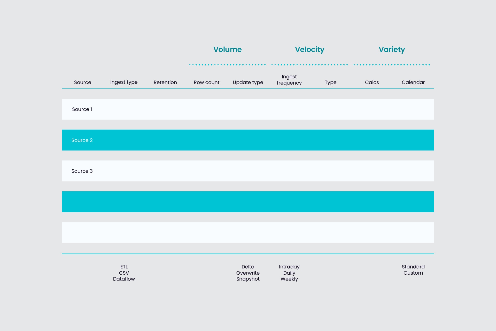Click the Standard calendar option text
The width and height of the screenshot is (496, 331).
(413, 267)
